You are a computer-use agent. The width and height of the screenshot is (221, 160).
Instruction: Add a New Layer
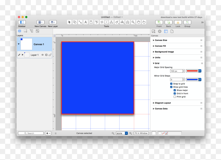point(53,22)
